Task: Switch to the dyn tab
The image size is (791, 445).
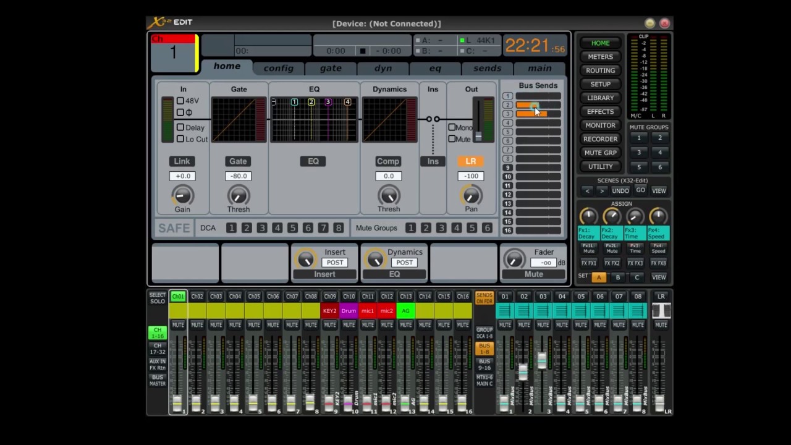Action: click(383, 68)
